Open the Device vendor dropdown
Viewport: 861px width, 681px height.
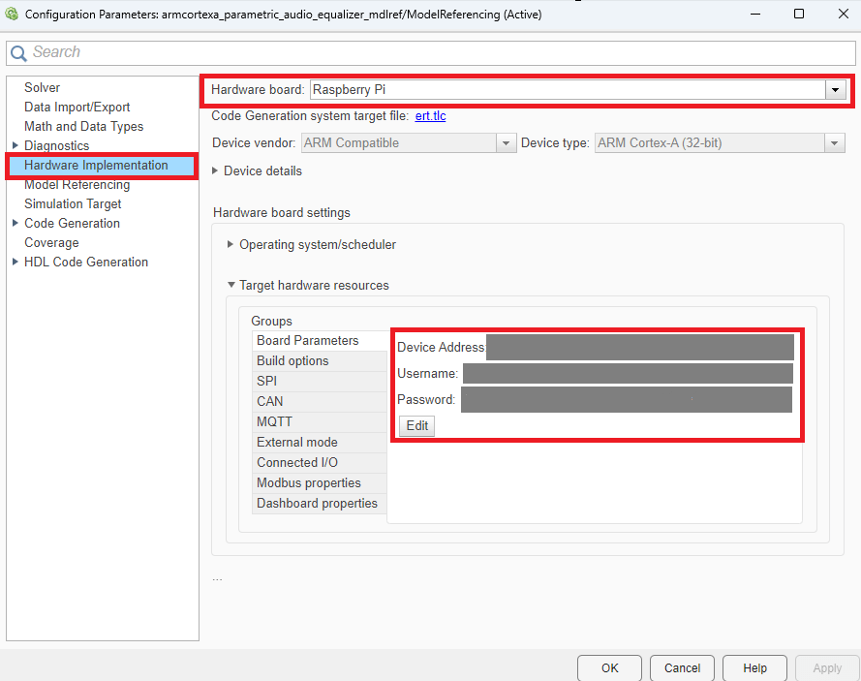coord(505,142)
